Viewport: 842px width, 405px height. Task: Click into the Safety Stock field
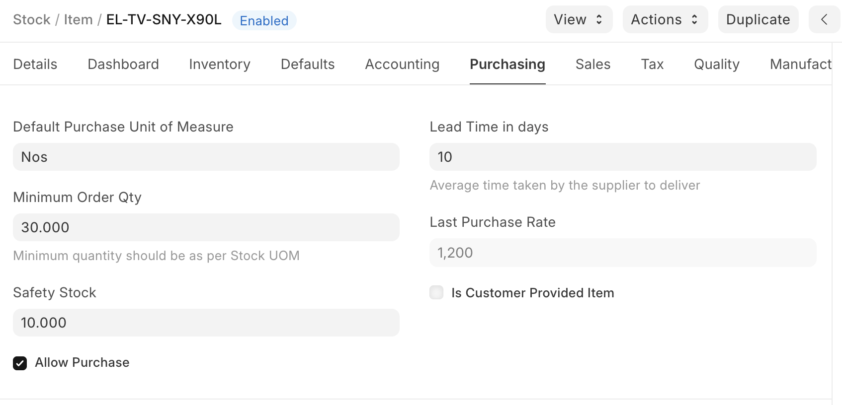206,323
